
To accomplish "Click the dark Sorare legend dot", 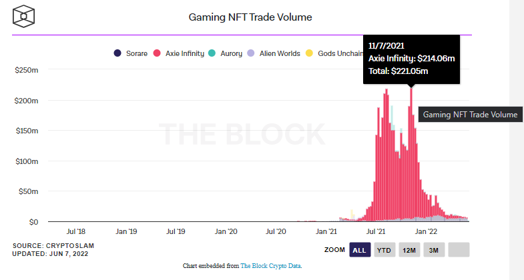I will [x=117, y=53].
